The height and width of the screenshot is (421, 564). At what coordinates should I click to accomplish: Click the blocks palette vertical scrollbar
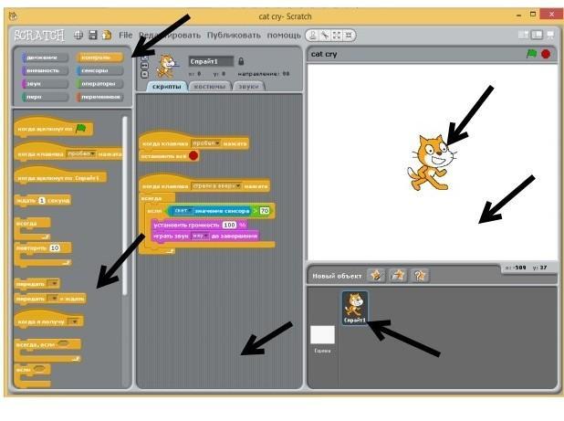(125, 205)
